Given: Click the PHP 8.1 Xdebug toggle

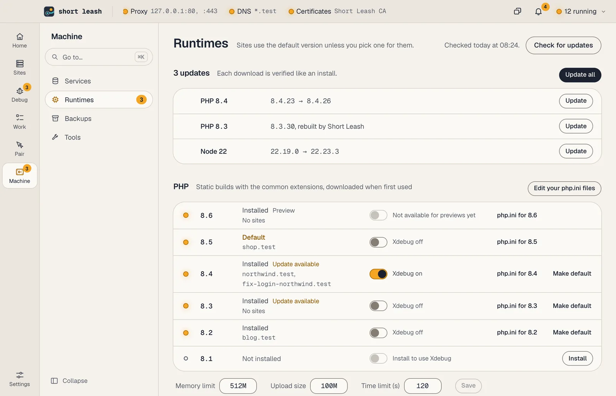Looking at the screenshot, I should tap(378, 358).
